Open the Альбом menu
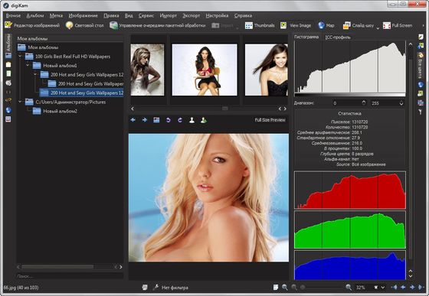The image size is (429, 296). tap(35, 15)
